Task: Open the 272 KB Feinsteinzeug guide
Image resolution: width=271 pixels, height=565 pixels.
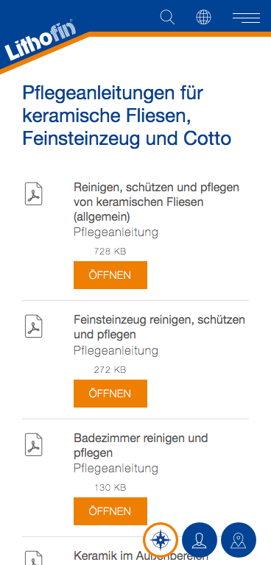Action: tap(110, 394)
